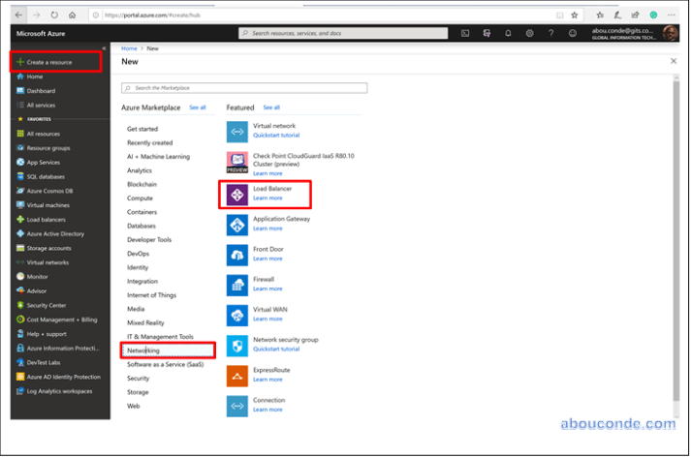The width and height of the screenshot is (692, 457).
Task: Open the Firewall featured icon
Action: point(237,285)
